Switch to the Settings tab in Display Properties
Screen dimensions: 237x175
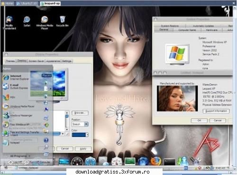pyautogui.click(x=67, y=61)
